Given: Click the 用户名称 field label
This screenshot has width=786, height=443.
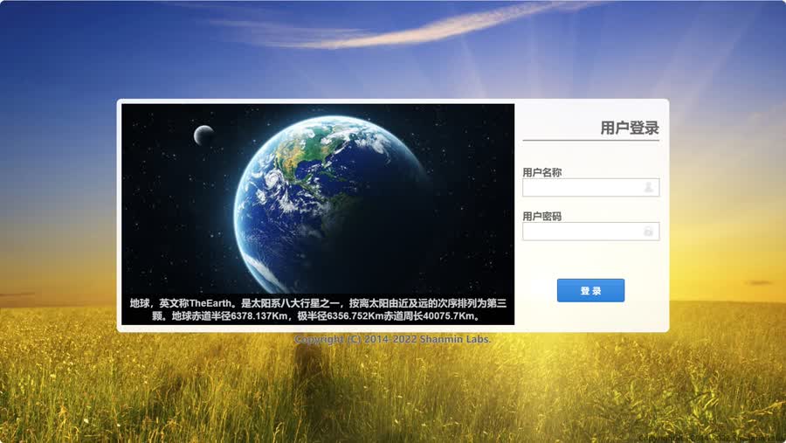Looking at the screenshot, I should (541, 172).
